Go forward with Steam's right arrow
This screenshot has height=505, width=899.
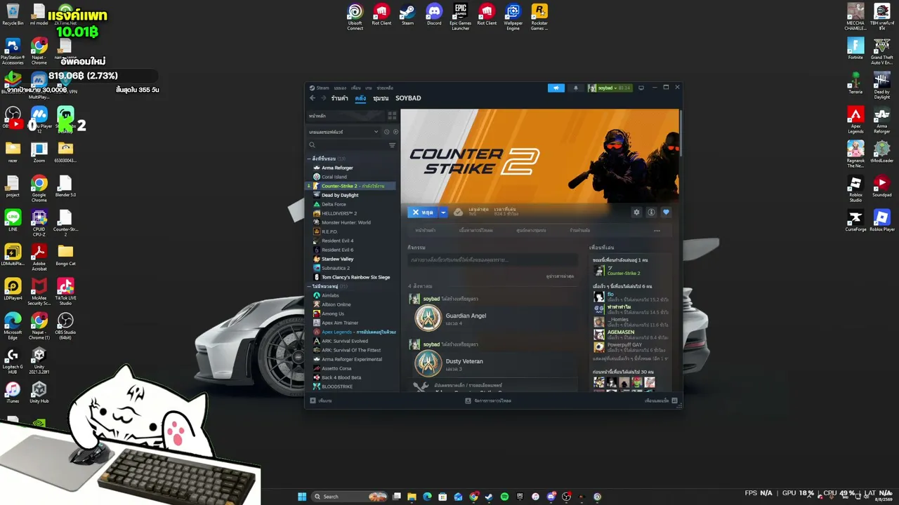point(323,98)
